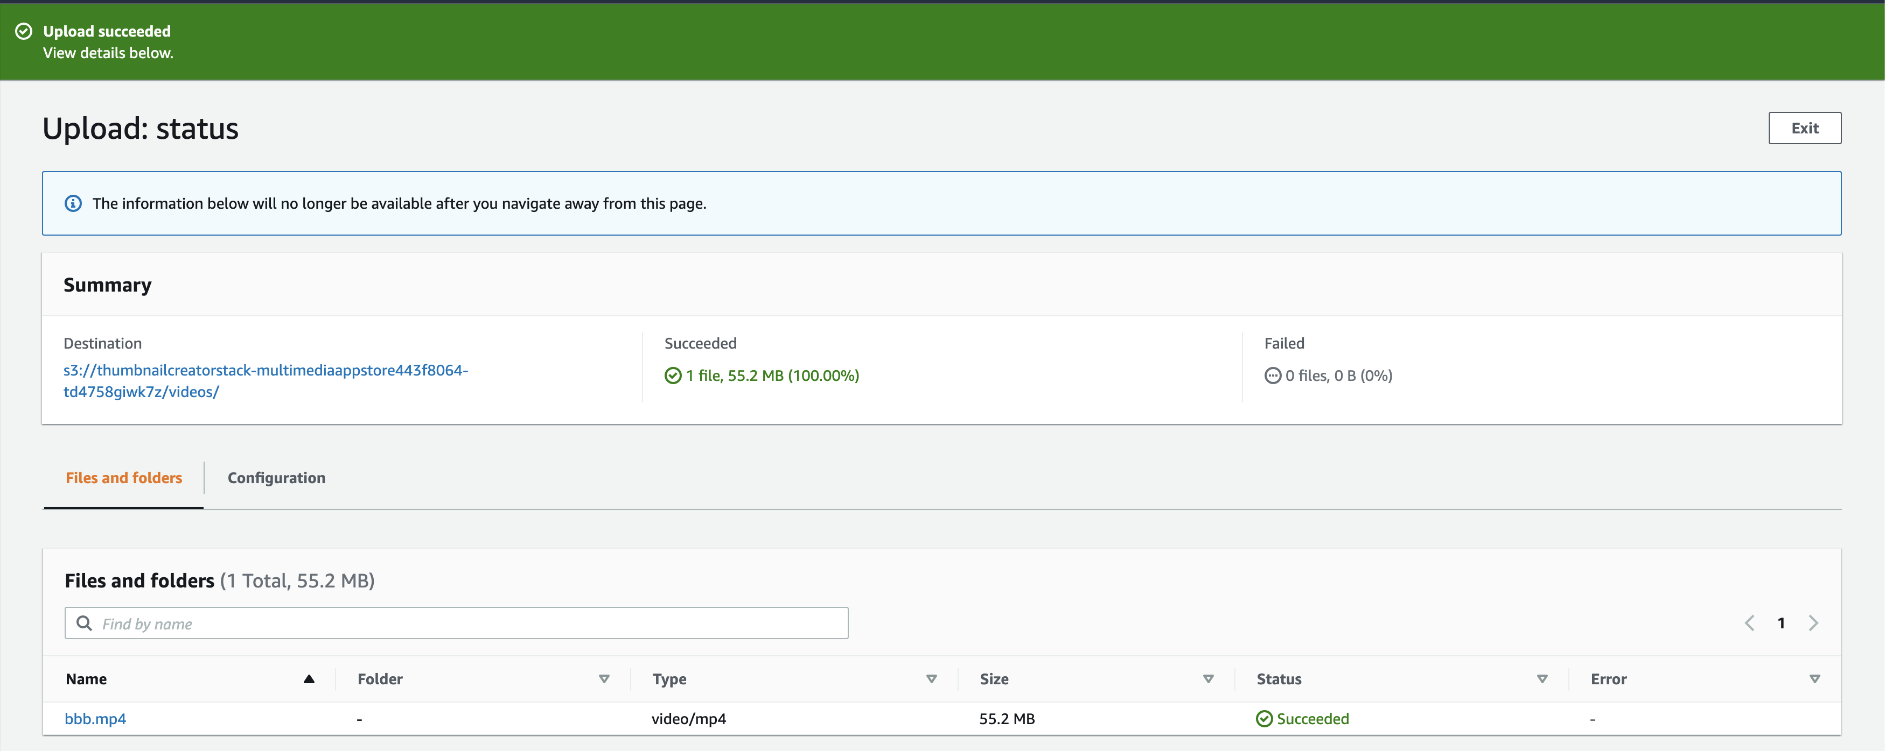This screenshot has height=751, width=1885.
Task: Click the info icon in blue notice
Action: tap(73, 203)
